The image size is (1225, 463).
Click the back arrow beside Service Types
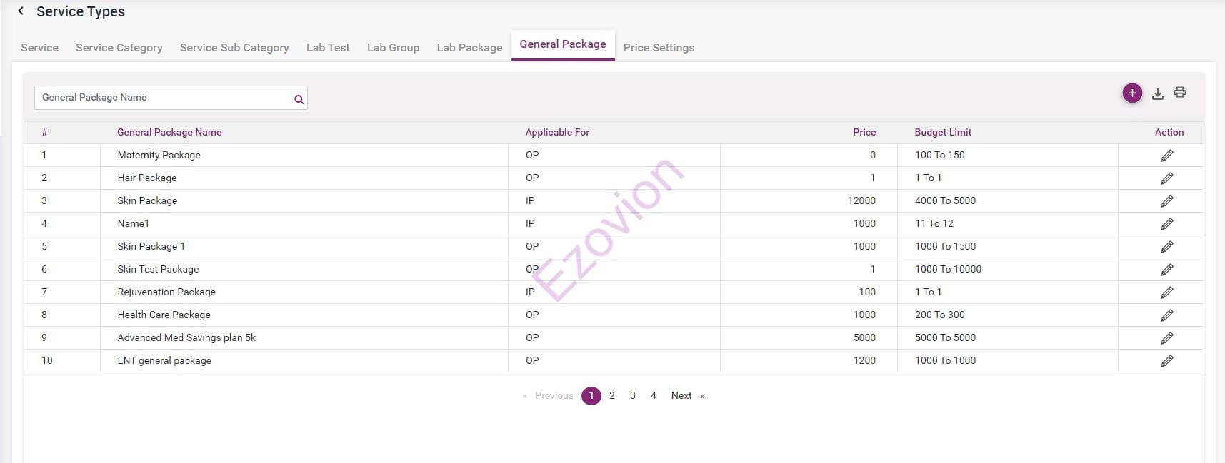click(21, 11)
